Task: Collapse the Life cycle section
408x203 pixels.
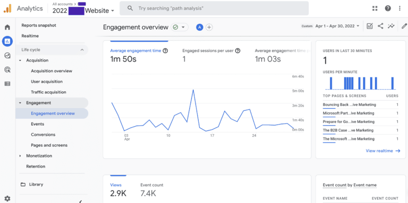Action: click(x=82, y=50)
